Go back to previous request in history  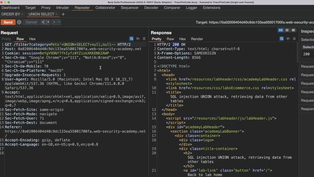(43, 22)
